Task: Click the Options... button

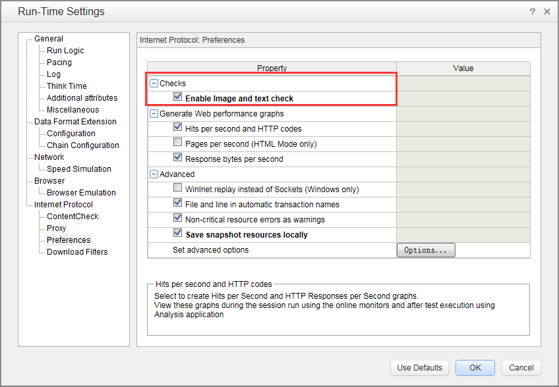Action: 426,250
